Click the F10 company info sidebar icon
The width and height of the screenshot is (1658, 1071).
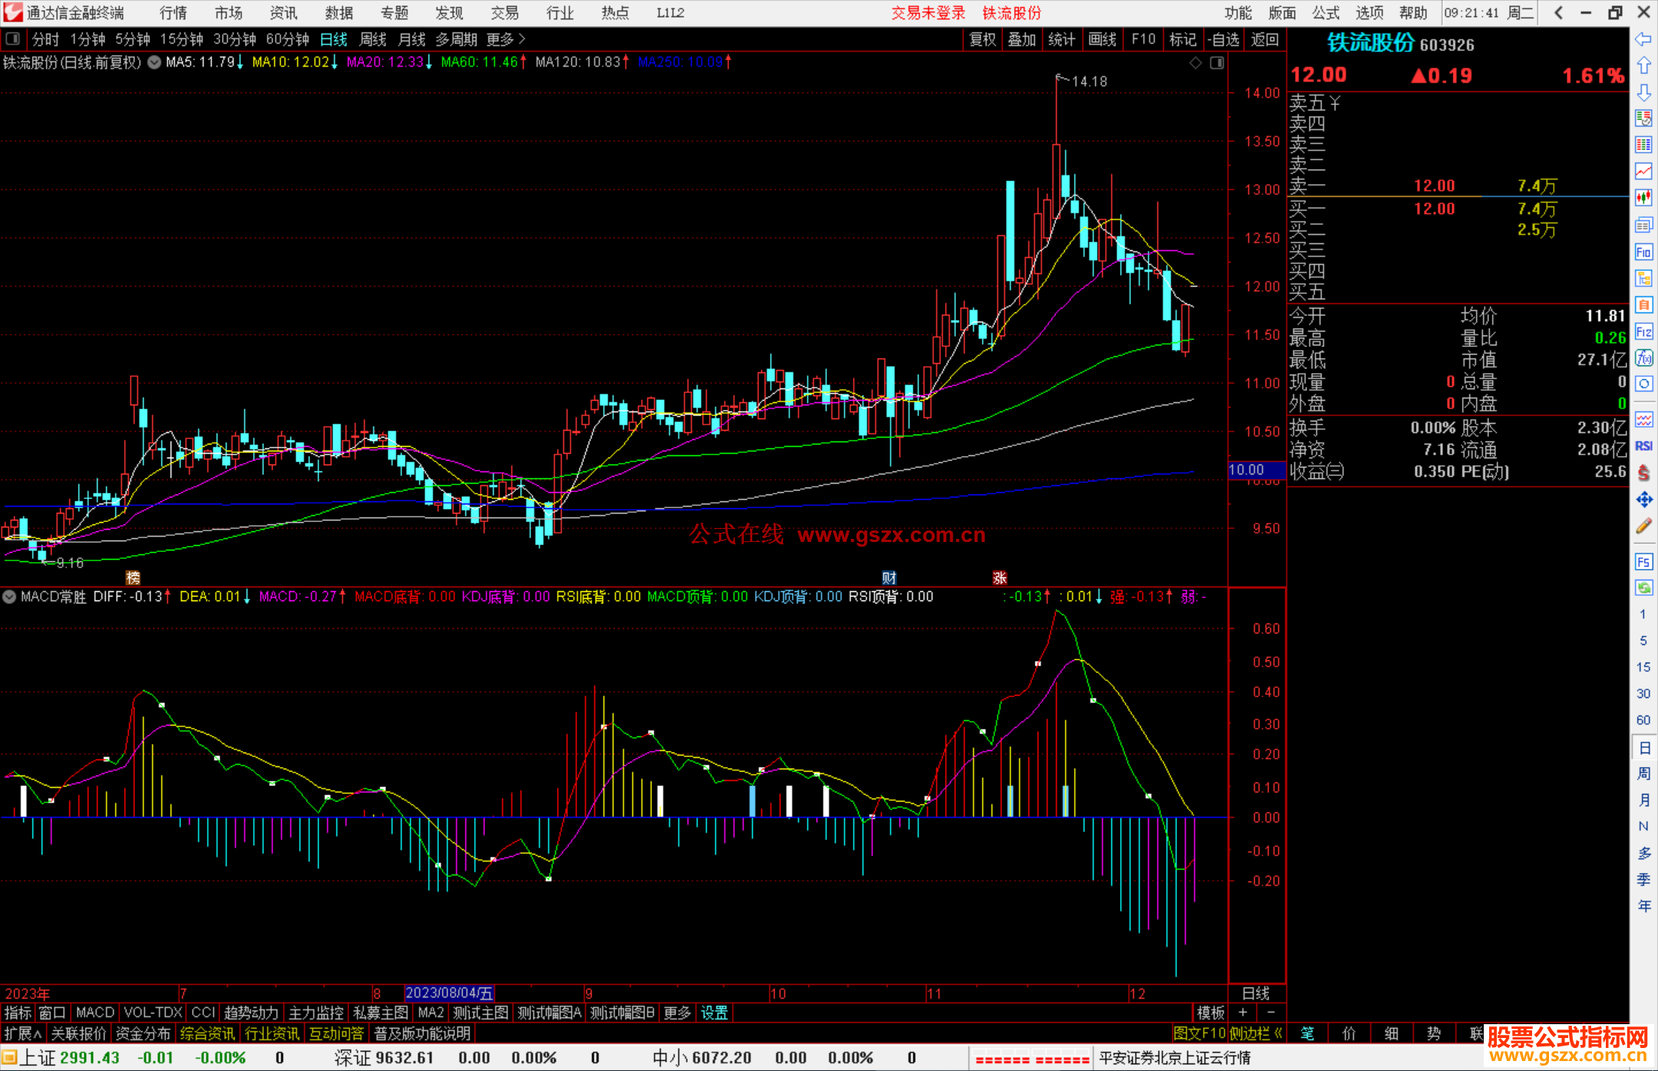click(x=1643, y=252)
